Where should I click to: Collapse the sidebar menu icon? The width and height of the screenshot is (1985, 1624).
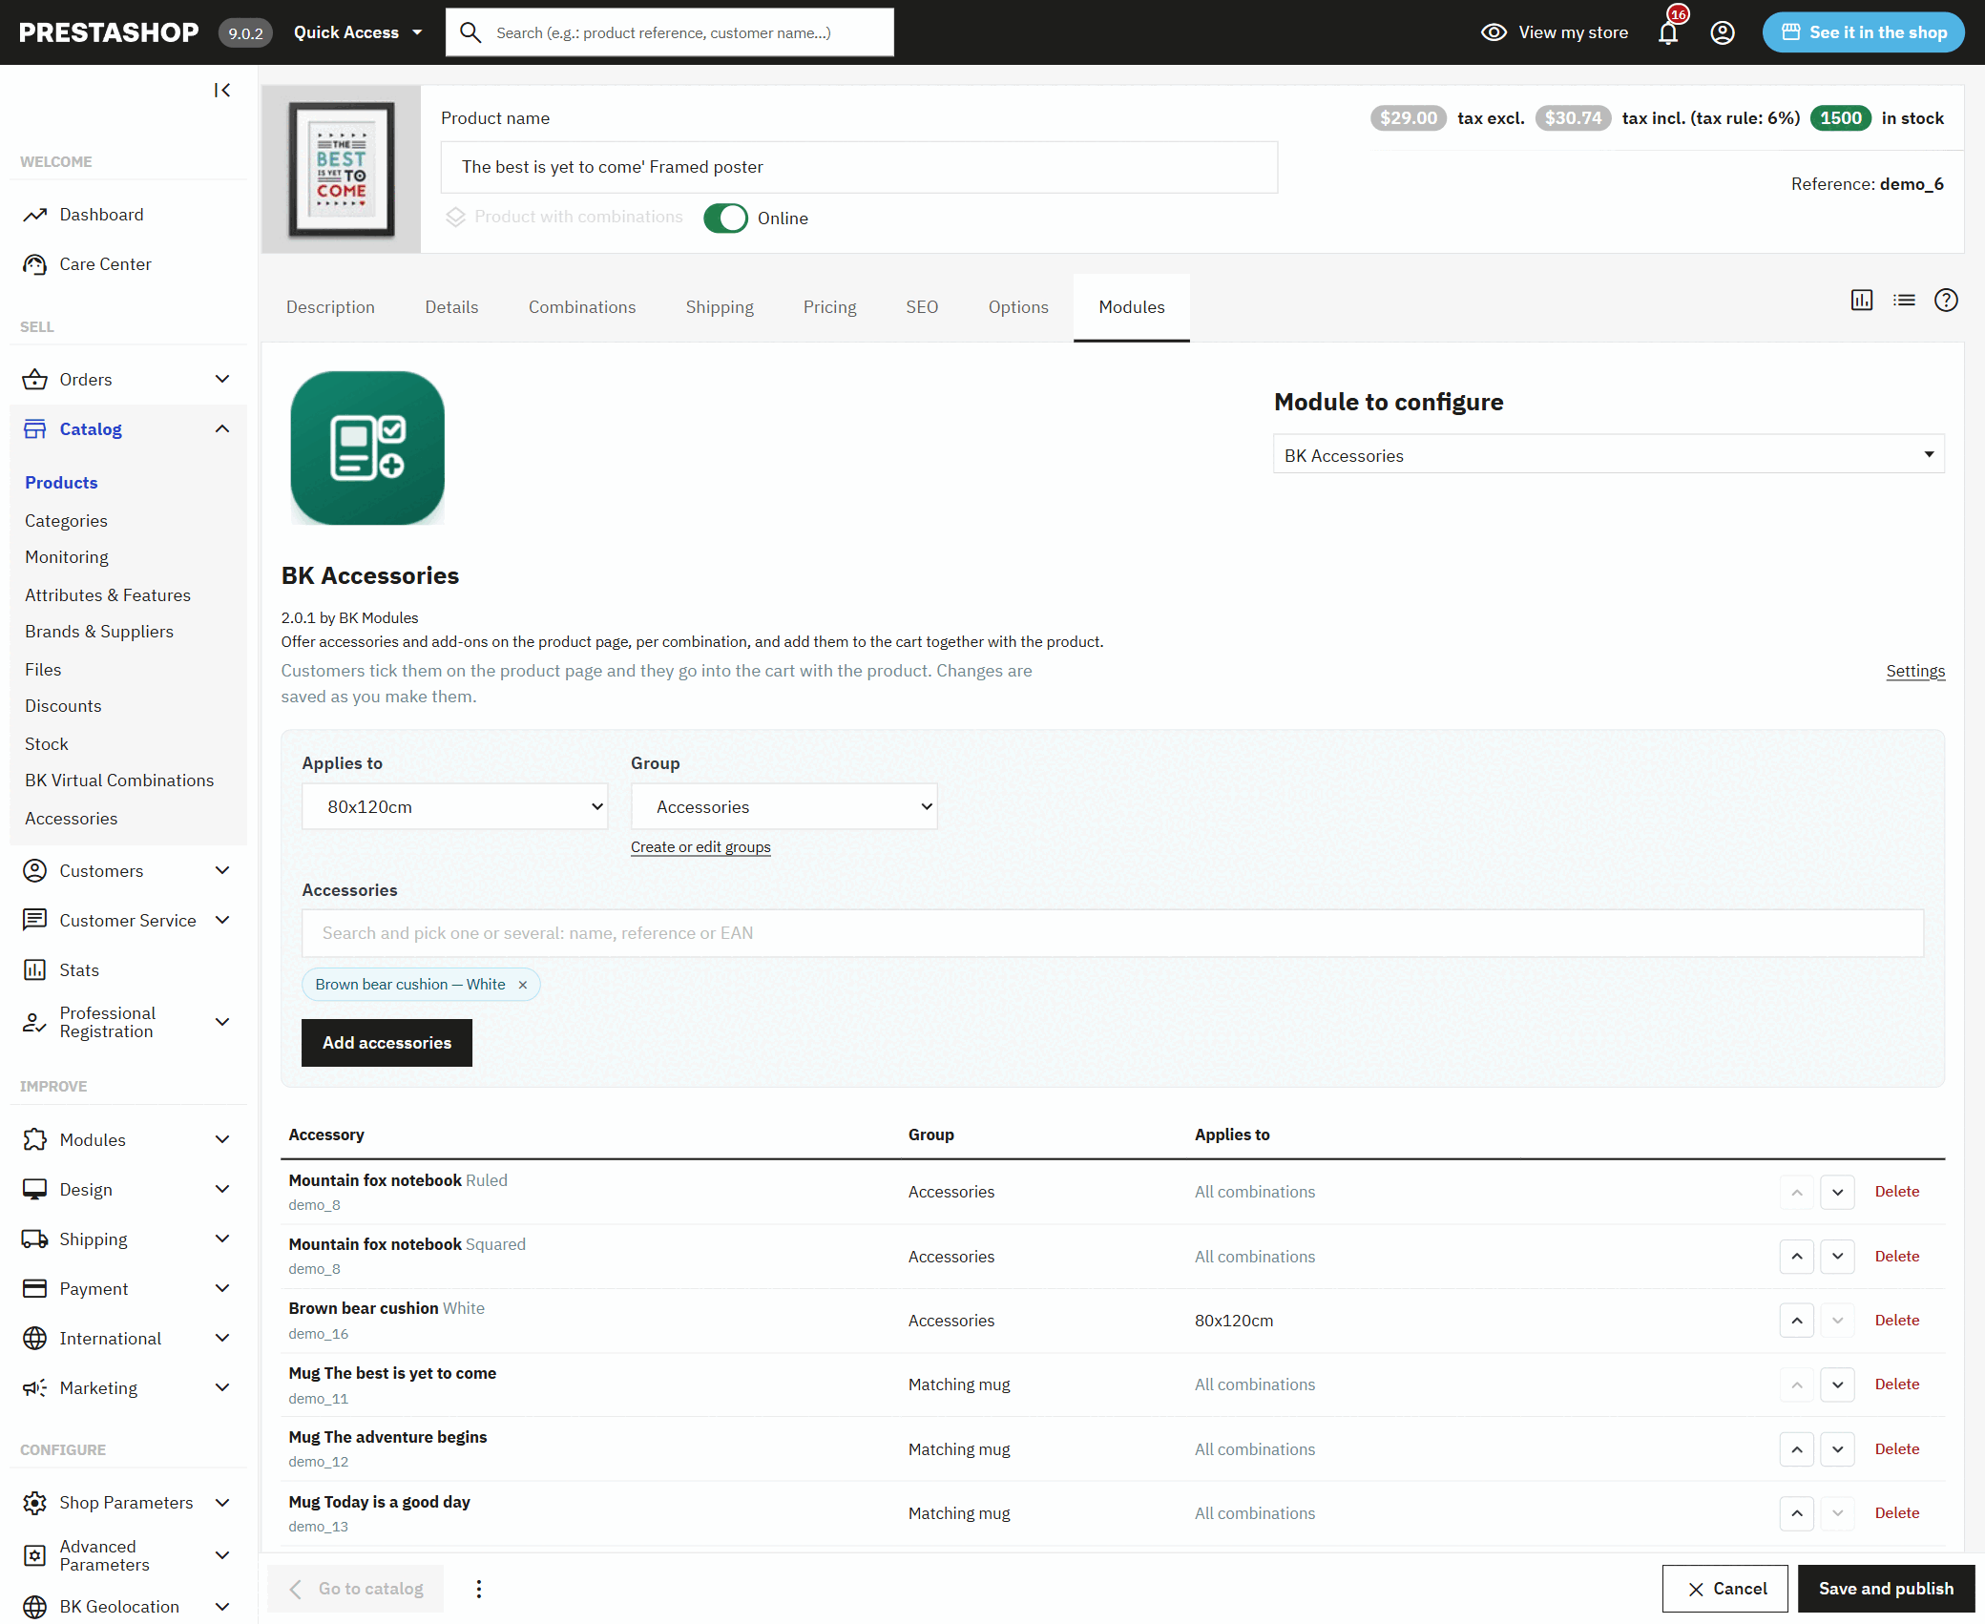(222, 90)
